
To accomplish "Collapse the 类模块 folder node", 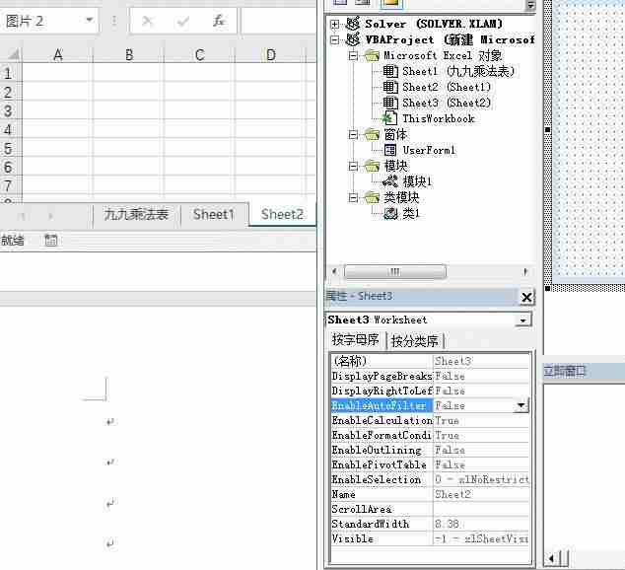I will click(x=353, y=197).
